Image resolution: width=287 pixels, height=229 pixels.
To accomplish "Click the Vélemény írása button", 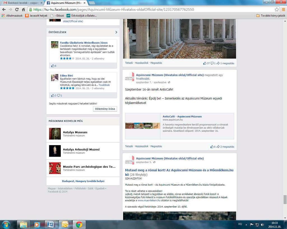I will coord(105,109).
